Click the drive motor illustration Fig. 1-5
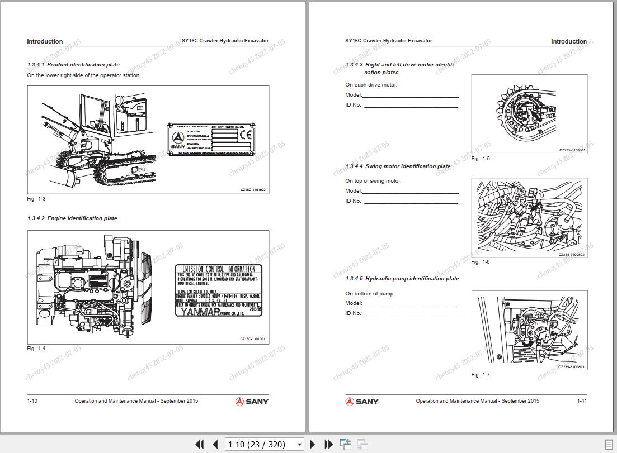Screen dimensions: 617x453 tap(529, 114)
